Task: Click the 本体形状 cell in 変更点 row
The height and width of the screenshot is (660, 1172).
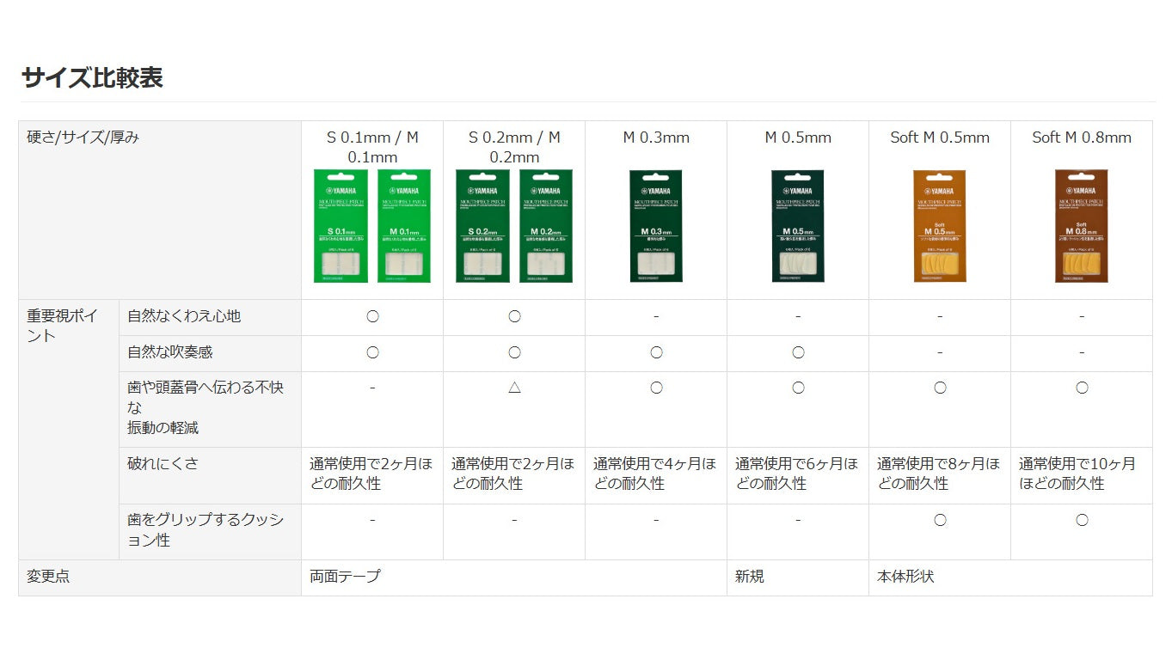Action: [905, 577]
